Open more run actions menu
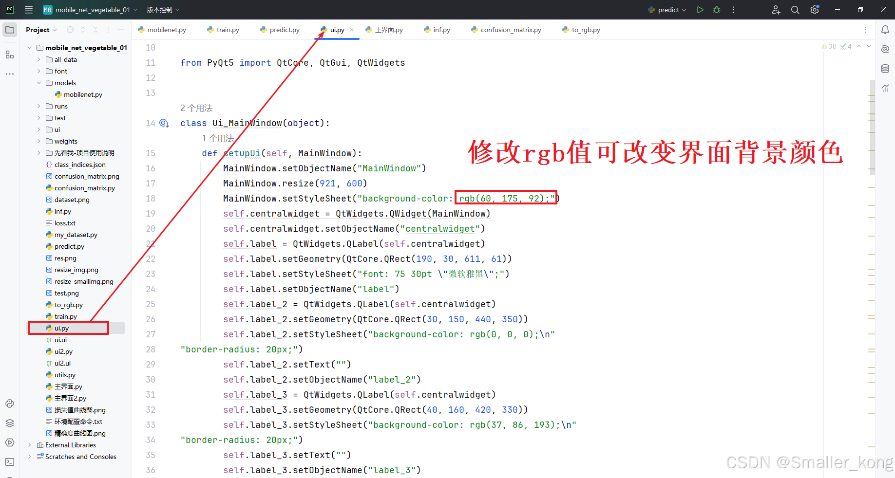Viewport: 895px width, 478px height. click(733, 10)
